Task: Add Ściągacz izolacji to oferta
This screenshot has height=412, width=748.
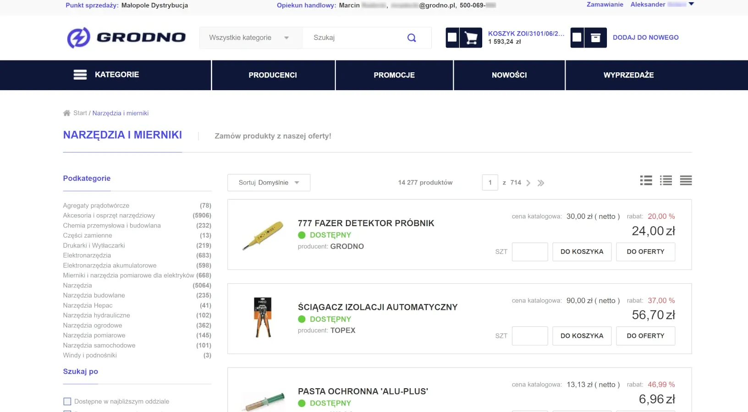Action: tap(646, 336)
